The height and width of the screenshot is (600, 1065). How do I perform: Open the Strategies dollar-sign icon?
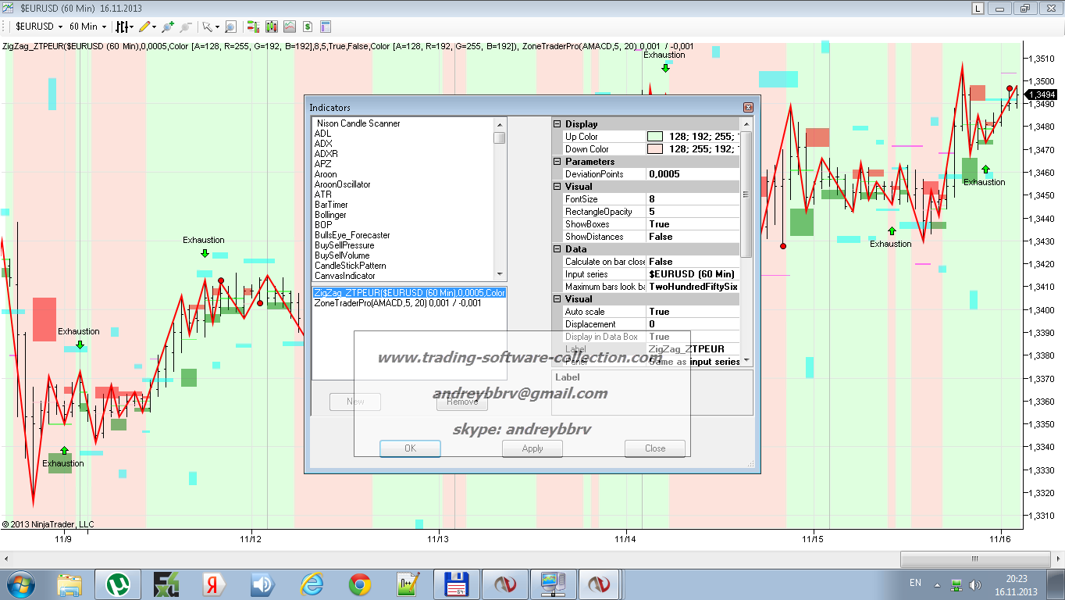coord(308,27)
